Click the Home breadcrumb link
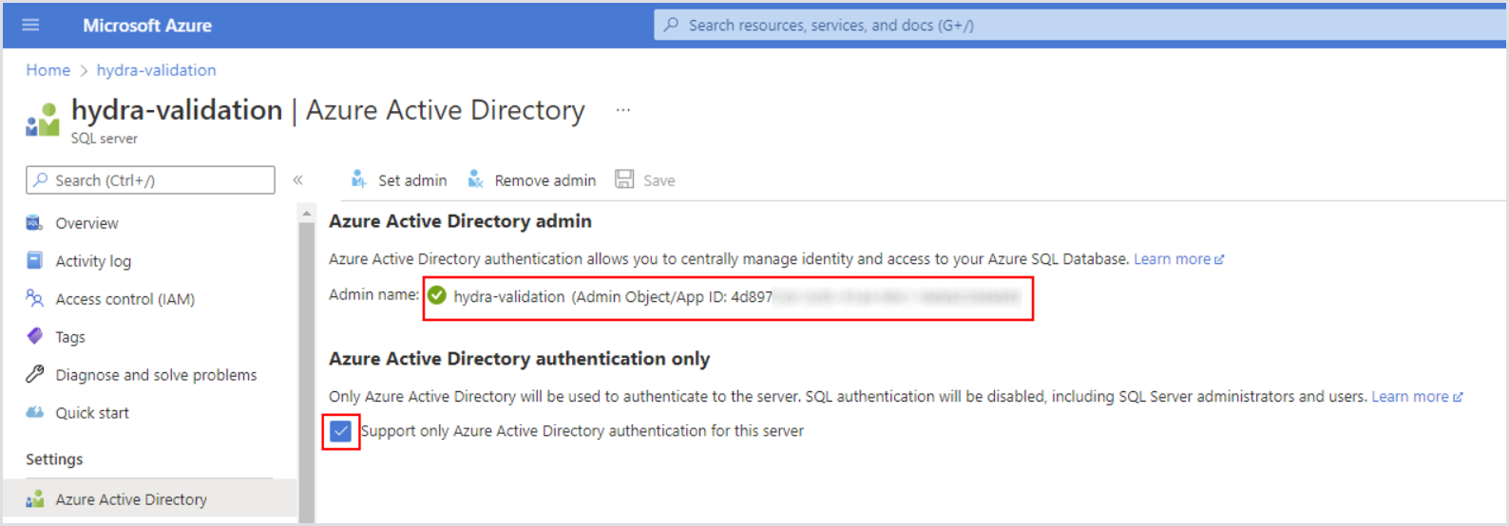 pyautogui.click(x=48, y=70)
